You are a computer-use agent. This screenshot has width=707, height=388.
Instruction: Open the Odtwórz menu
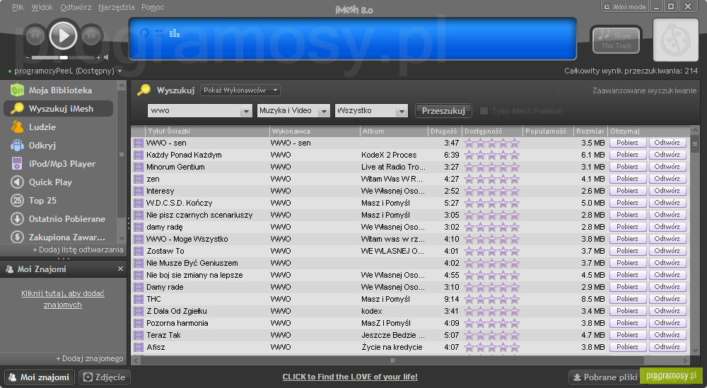[x=76, y=7]
